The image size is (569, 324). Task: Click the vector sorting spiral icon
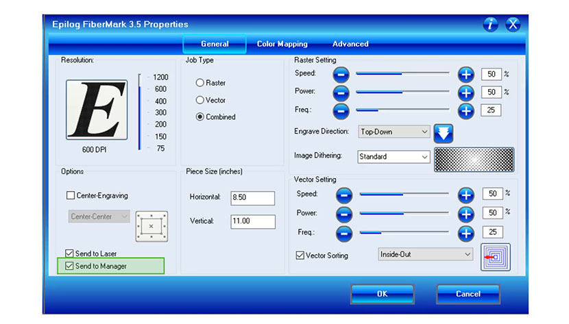click(496, 258)
